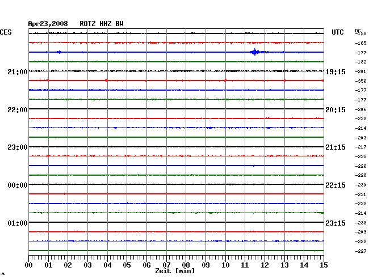Select the station label ROTZ HHZ BW

click(x=102, y=24)
